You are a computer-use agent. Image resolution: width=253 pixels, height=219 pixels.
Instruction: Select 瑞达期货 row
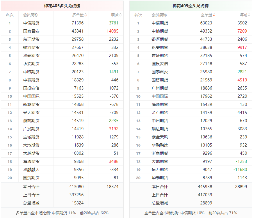pyautogui.click(x=191, y=129)
